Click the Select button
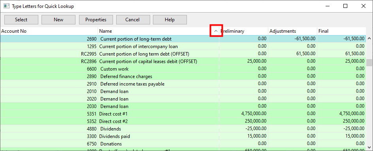Viewport: 373px width, 151px height. (x=21, y=20)
